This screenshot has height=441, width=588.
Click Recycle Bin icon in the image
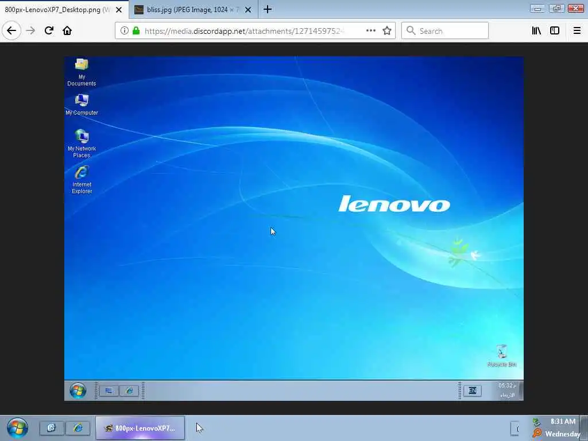click(x=501, y=356)
